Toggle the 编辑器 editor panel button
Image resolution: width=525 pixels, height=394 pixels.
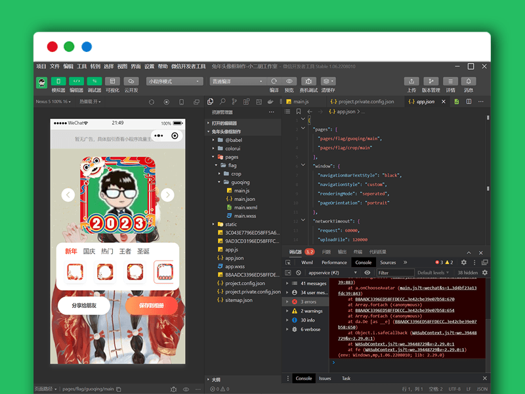click(76, 81)
